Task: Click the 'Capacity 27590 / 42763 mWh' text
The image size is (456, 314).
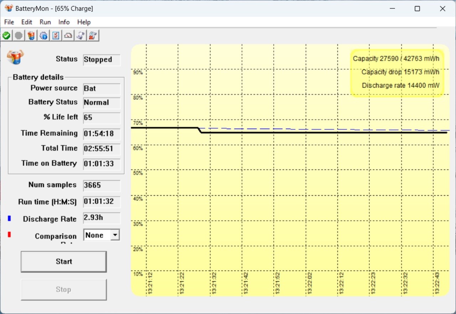Action: tap(396, 58)
